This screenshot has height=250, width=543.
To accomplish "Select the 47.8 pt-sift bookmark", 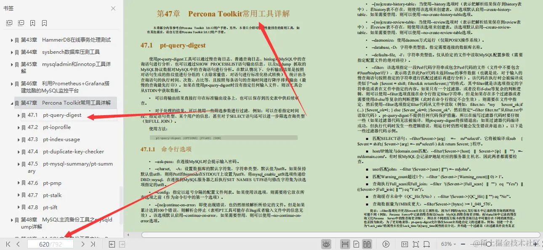I will tap(43, 208).
